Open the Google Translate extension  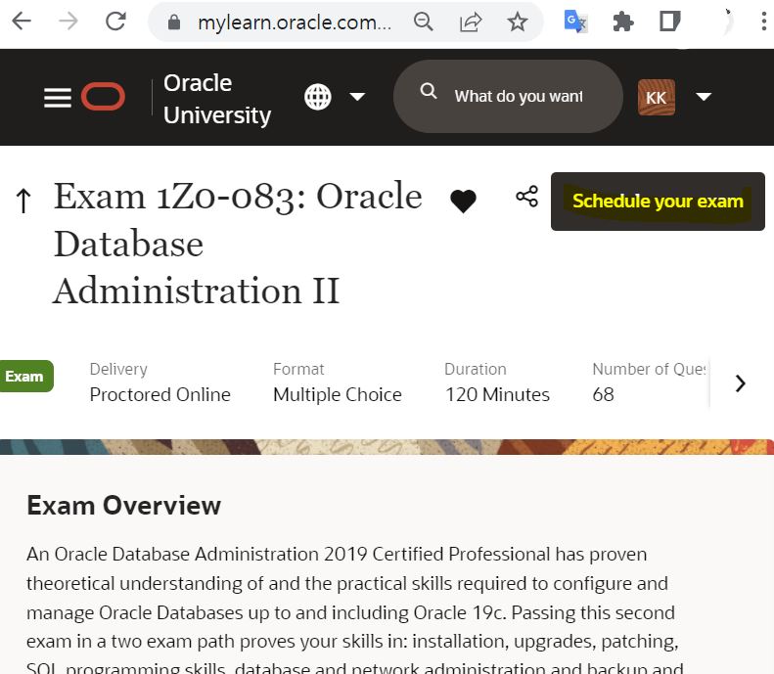click(x=575, y=22)
